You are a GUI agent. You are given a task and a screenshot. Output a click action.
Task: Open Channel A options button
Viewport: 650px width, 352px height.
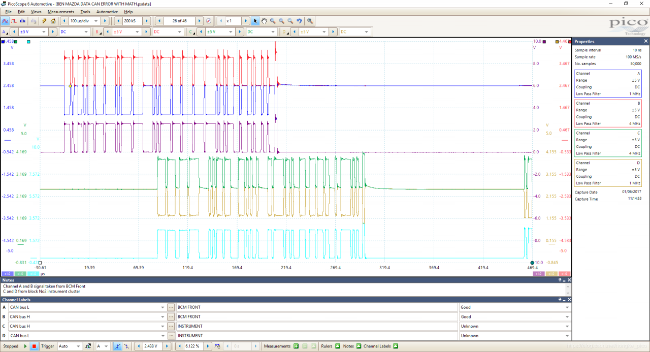coord(5,31)
